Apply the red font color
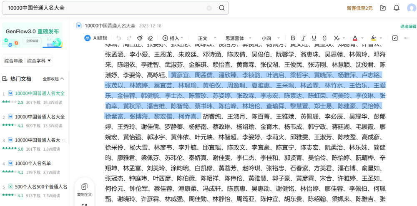The width and height of the screenshot is (417, 206). click(355, 38)
